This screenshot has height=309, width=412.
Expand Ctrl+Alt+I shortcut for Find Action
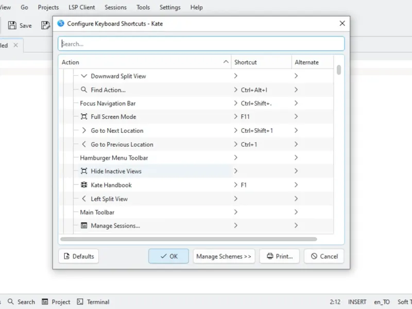click(x=236, y=90)
